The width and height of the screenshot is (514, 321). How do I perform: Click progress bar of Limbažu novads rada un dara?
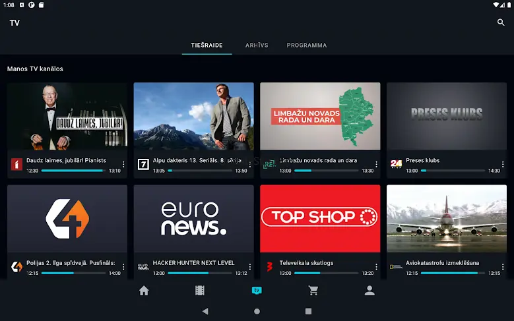327,171
